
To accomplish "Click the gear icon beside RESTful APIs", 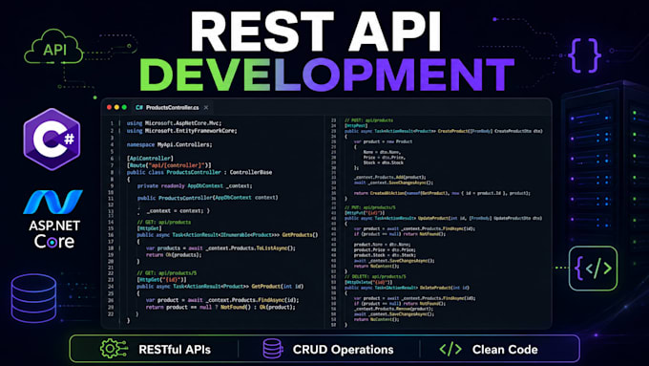I will [x=113, y=349].
